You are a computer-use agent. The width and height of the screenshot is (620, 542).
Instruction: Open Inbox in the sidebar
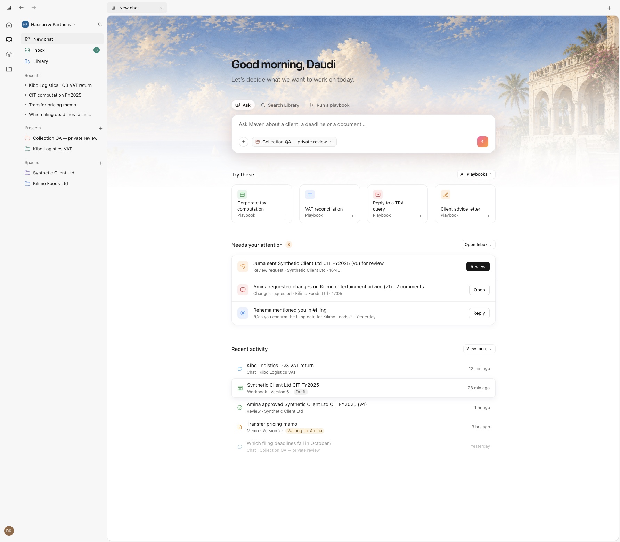pos(62,50)
